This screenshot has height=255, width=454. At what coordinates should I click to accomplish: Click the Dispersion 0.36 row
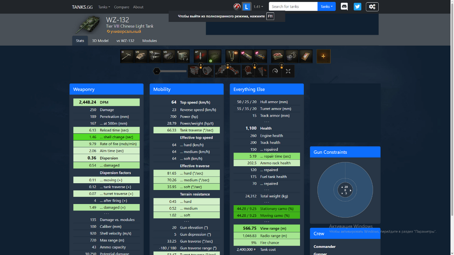[x=107, y=158]
